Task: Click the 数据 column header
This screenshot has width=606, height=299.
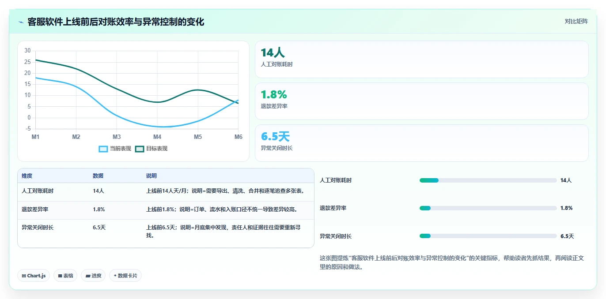Action: (x=98, y=176)
